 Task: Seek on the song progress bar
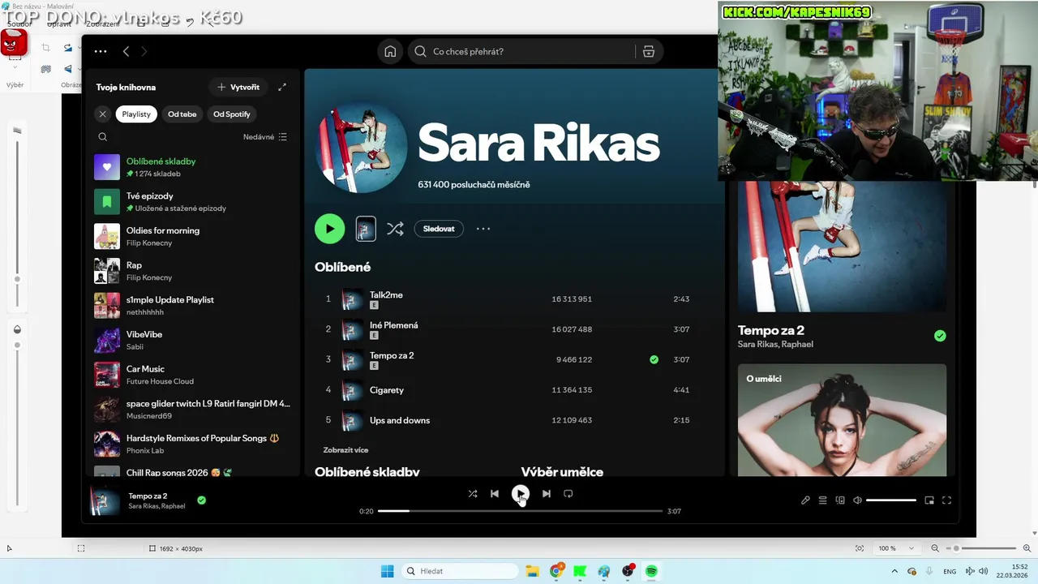520,511
